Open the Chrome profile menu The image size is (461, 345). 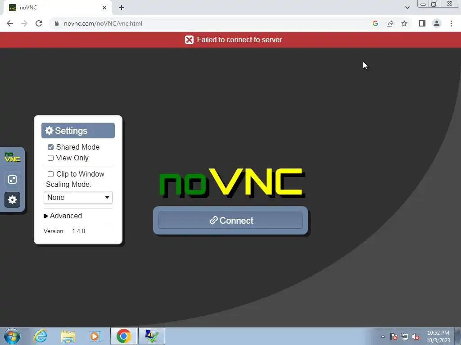(437, 23)
